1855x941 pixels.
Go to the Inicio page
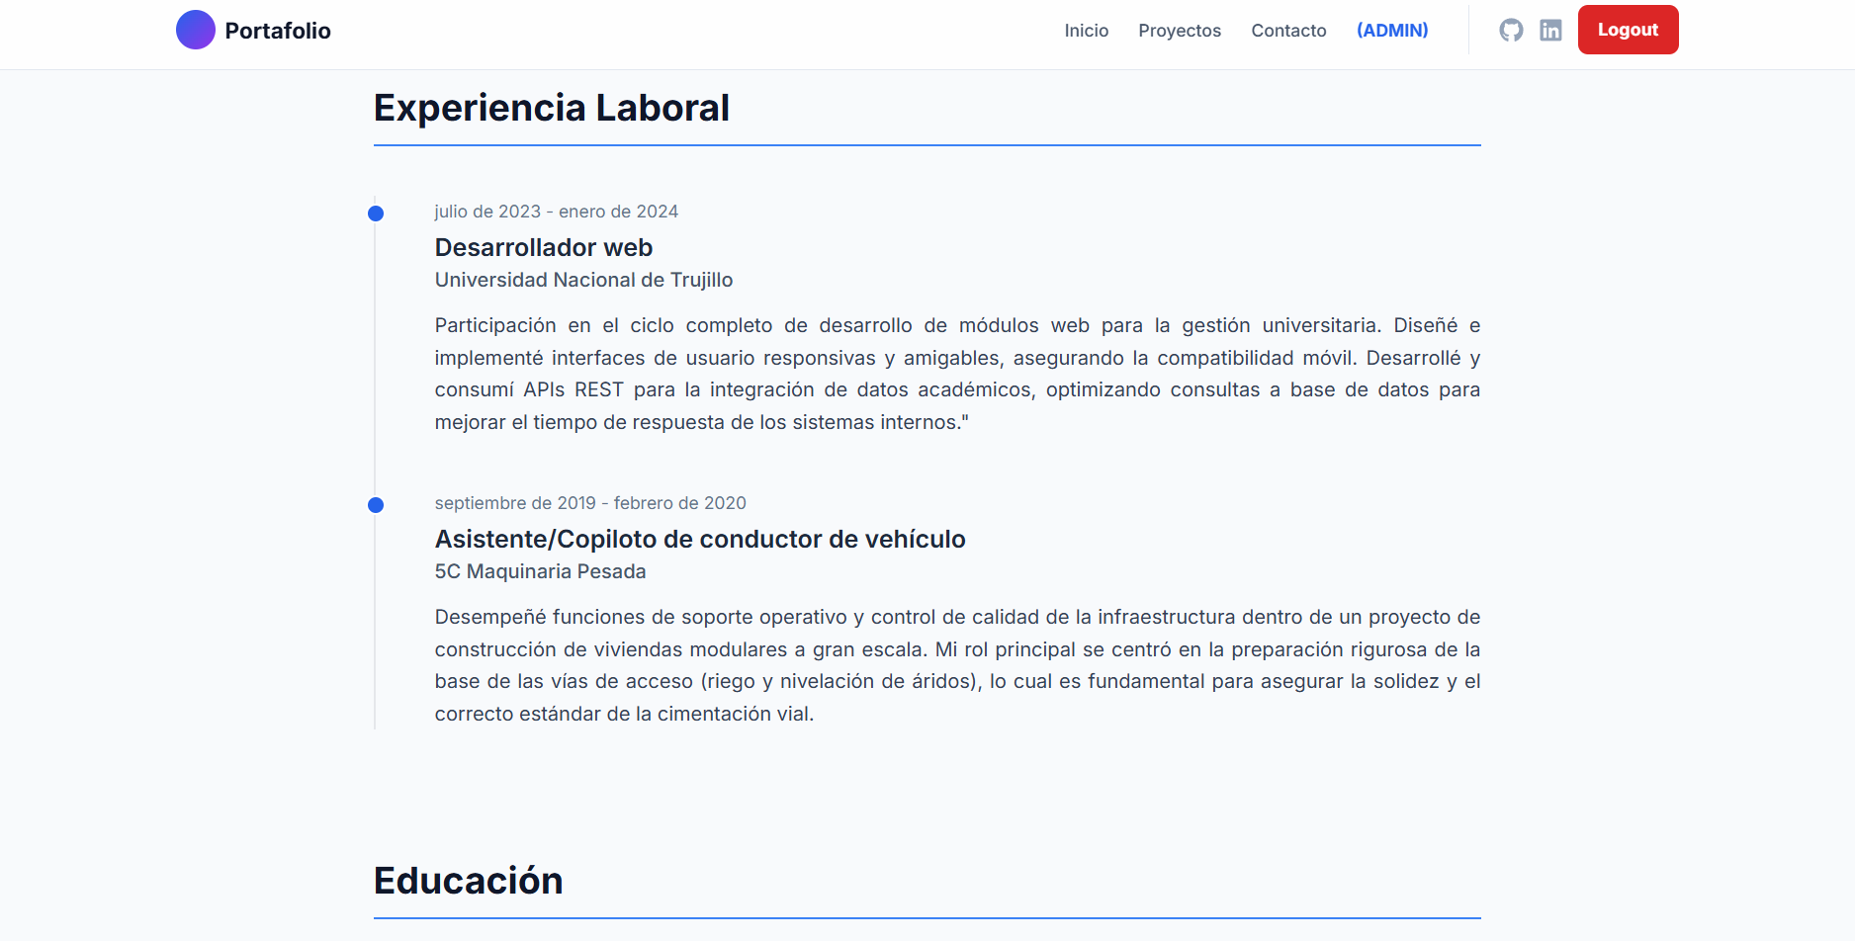pos(1086,31)
